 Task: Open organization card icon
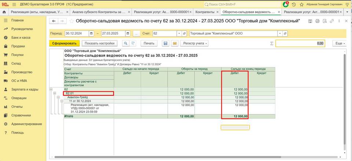(285, 33)
